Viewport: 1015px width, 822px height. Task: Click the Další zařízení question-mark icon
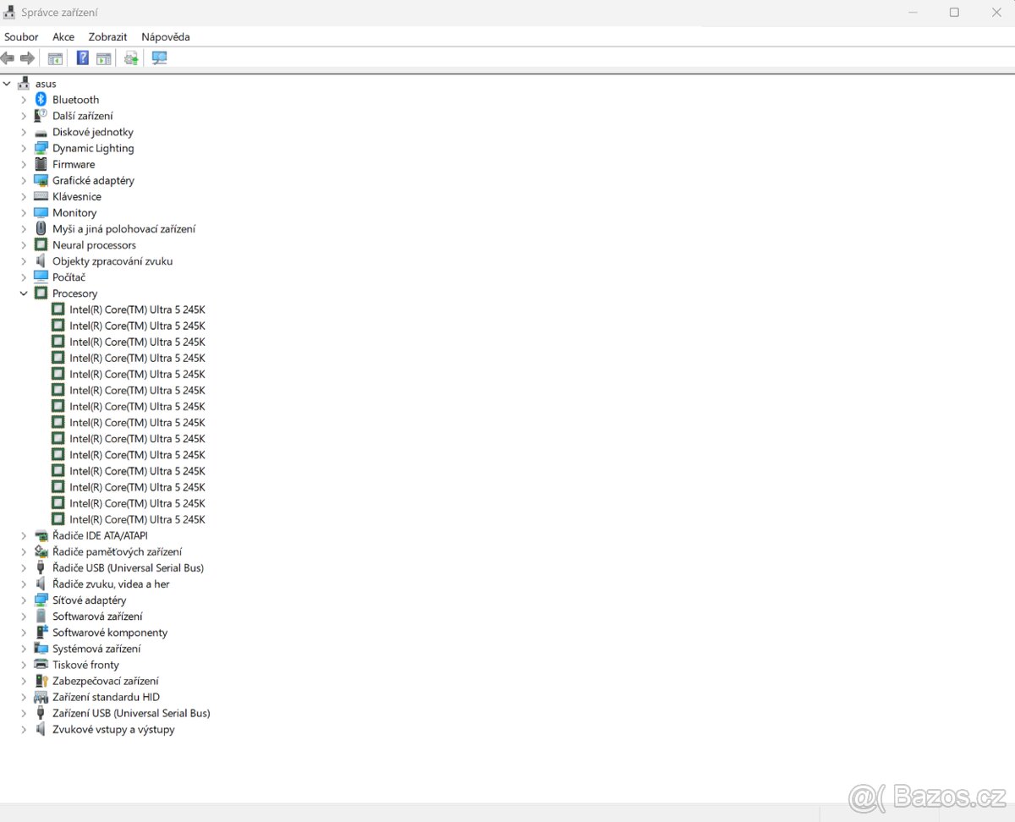41,116
